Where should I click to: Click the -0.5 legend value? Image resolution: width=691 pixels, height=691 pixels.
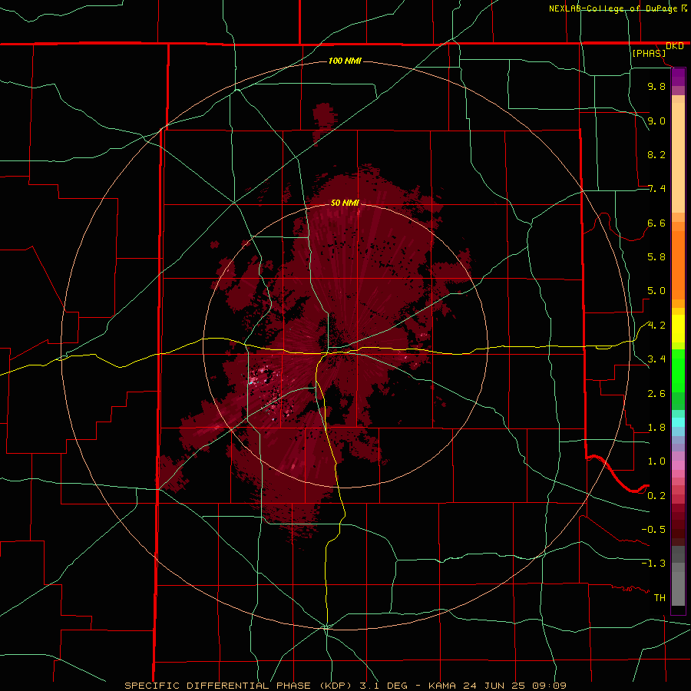(653, 530)
